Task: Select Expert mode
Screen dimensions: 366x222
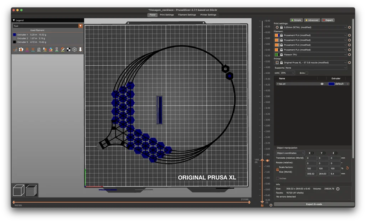Action: pyautogui.click(x=328, y=20)
